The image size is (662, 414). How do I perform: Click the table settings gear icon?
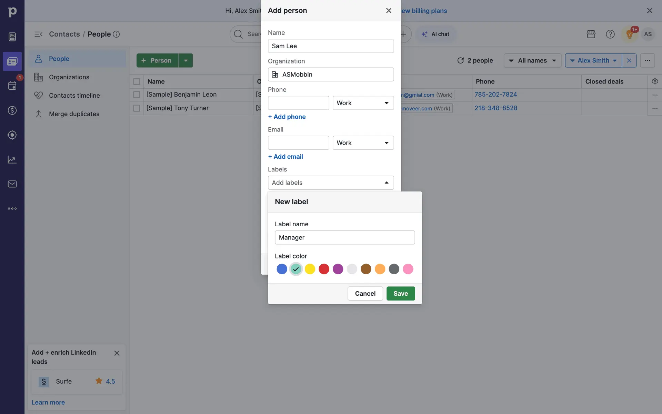point(655,81)
